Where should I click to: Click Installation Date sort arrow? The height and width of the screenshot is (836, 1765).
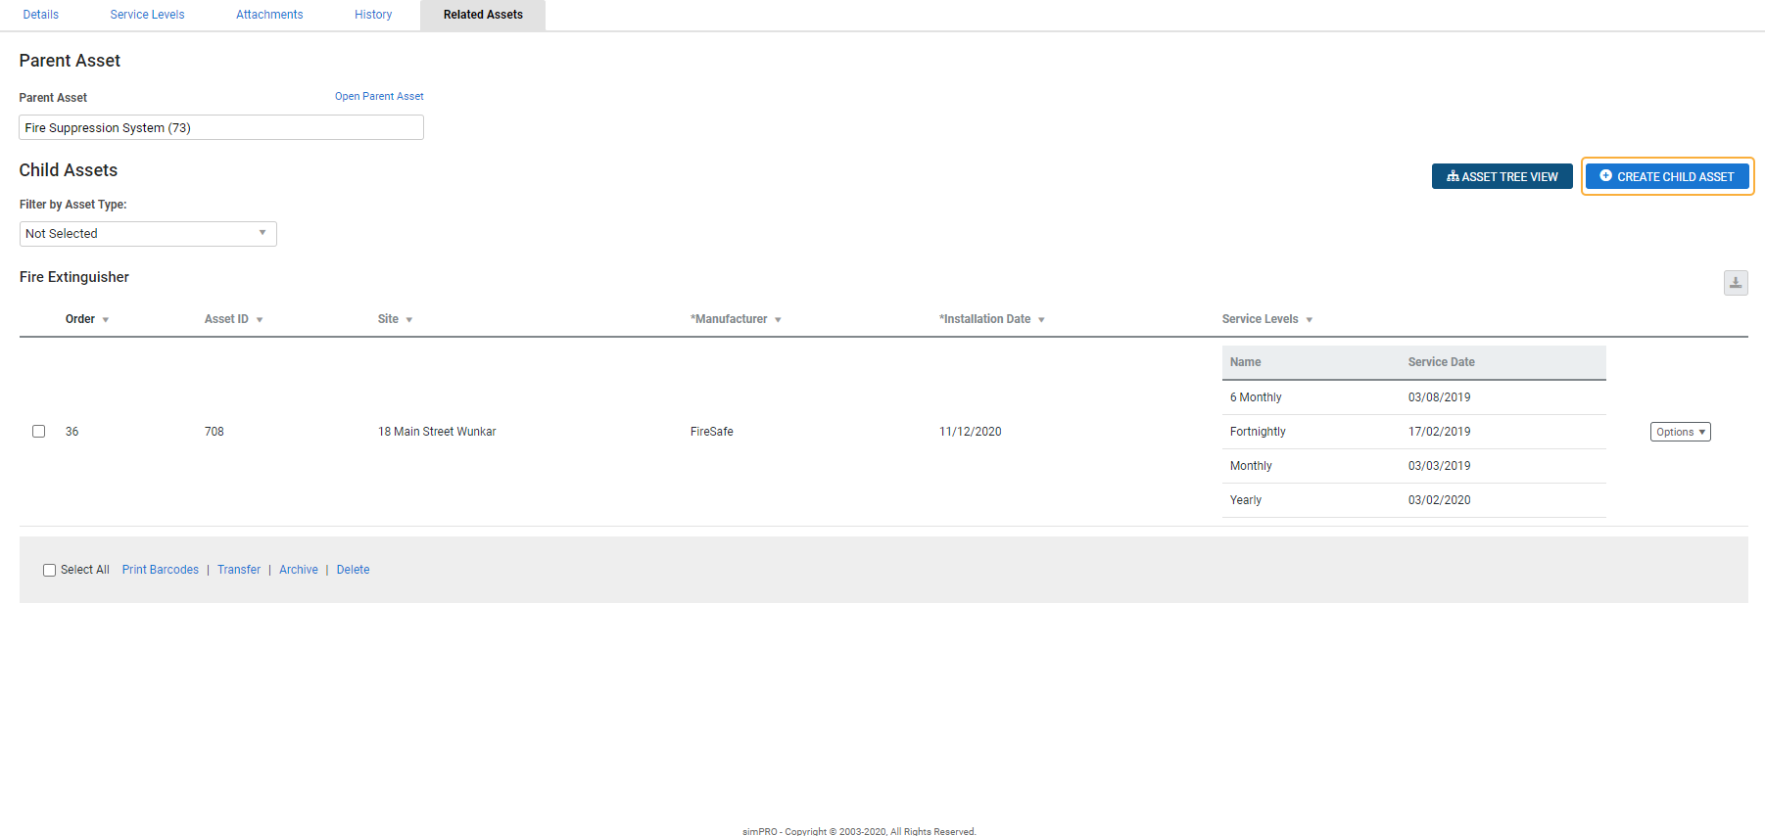click(1041, 320)
